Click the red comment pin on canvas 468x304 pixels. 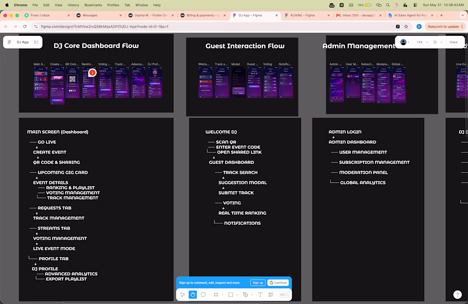(x=92, y=72)
